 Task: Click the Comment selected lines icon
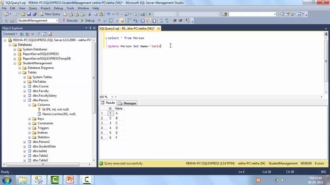pos(161,21)
